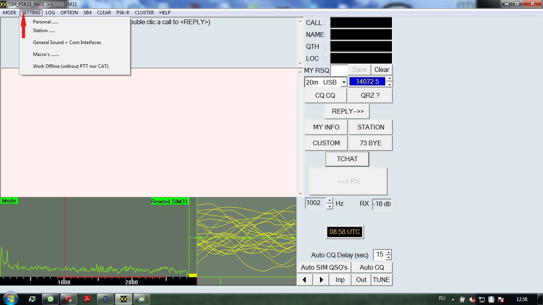Click the right arrow button

click(321, 280)
